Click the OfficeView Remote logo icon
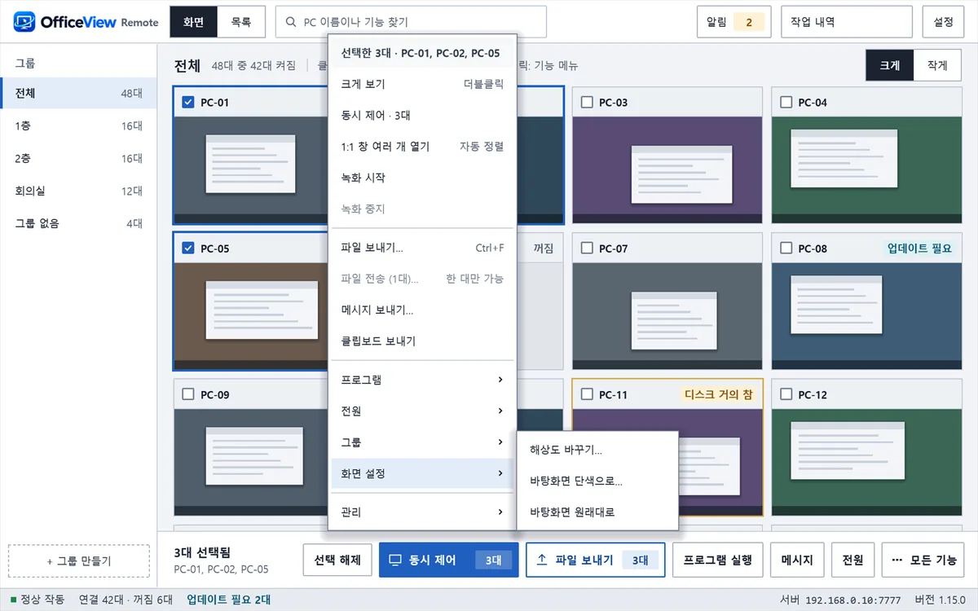Viewport: 978px width, 611px height. click(24, 22)
